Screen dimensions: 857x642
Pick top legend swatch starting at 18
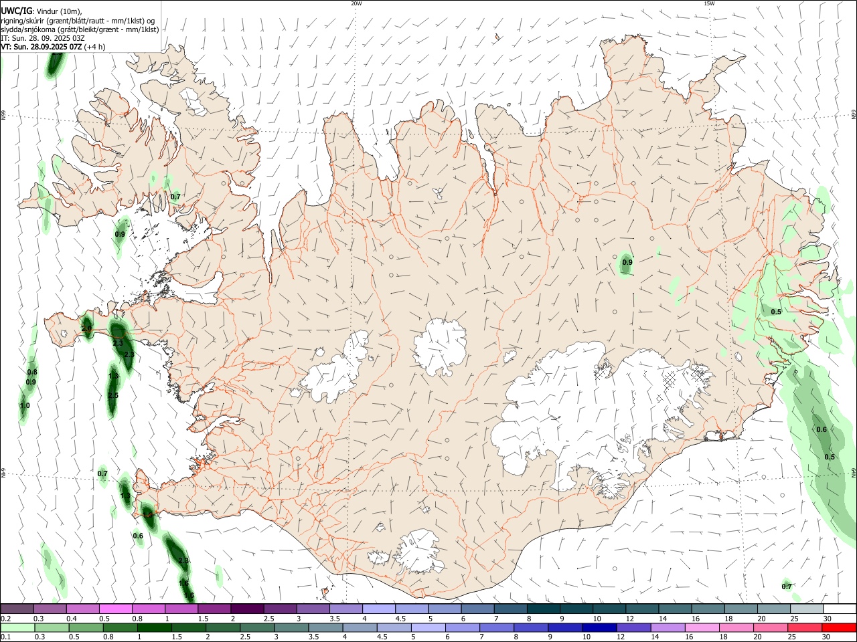741,609
